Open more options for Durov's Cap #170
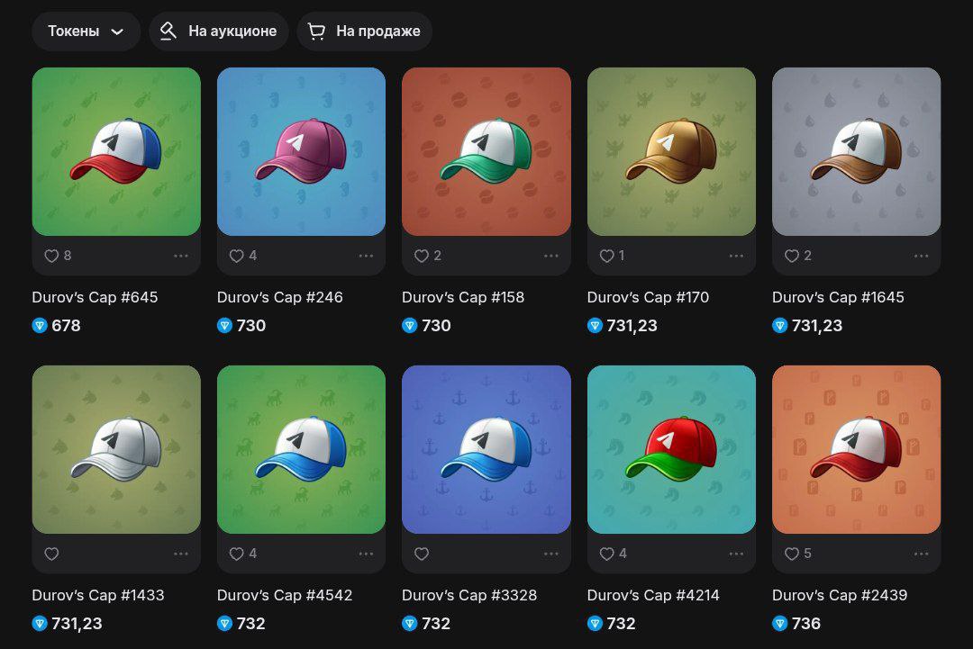 pos(736,256)
